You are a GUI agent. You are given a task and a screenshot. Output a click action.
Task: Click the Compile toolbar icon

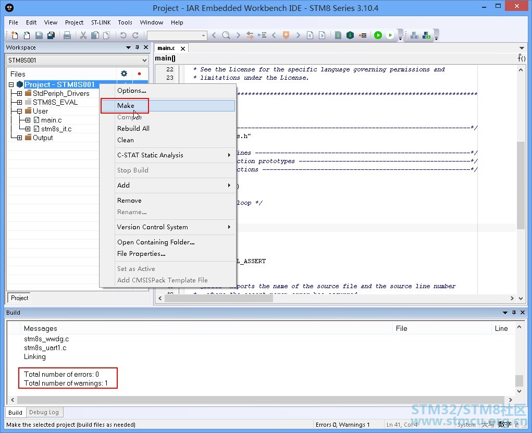(338, 35)
